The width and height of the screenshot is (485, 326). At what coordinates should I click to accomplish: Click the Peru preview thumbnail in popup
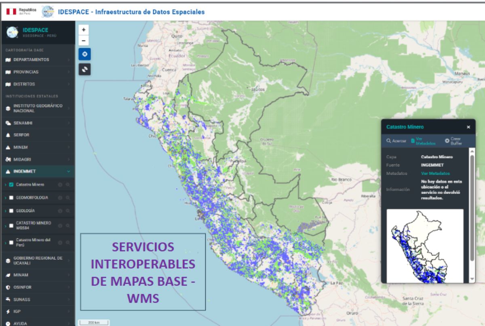425,246
